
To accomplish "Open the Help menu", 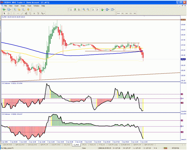I will (43, 6).
